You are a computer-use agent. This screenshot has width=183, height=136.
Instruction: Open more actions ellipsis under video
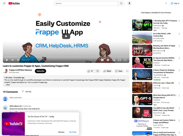[127, 71]
